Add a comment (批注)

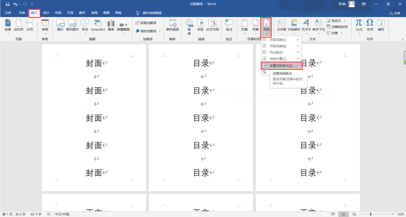[229, 25]
